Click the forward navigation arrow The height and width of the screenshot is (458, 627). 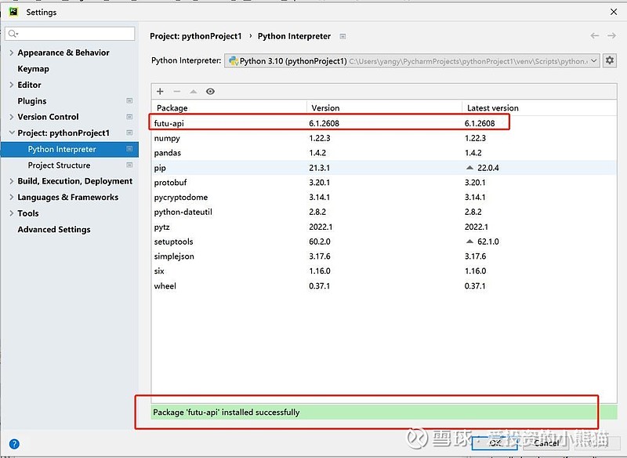pyautogui.click(x=612, y=36)
